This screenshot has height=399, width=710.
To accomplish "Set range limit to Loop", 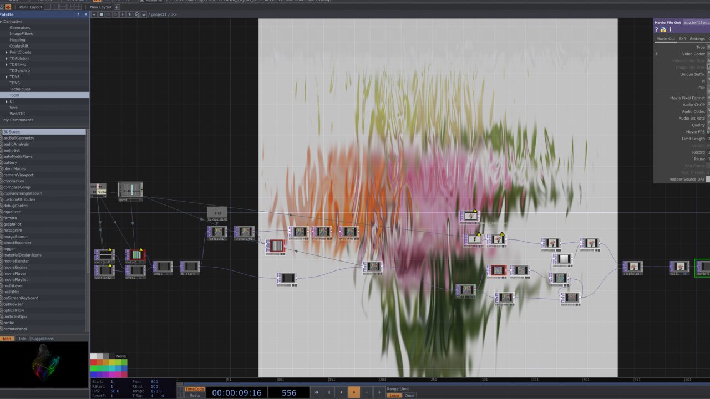I will point(394,395).
